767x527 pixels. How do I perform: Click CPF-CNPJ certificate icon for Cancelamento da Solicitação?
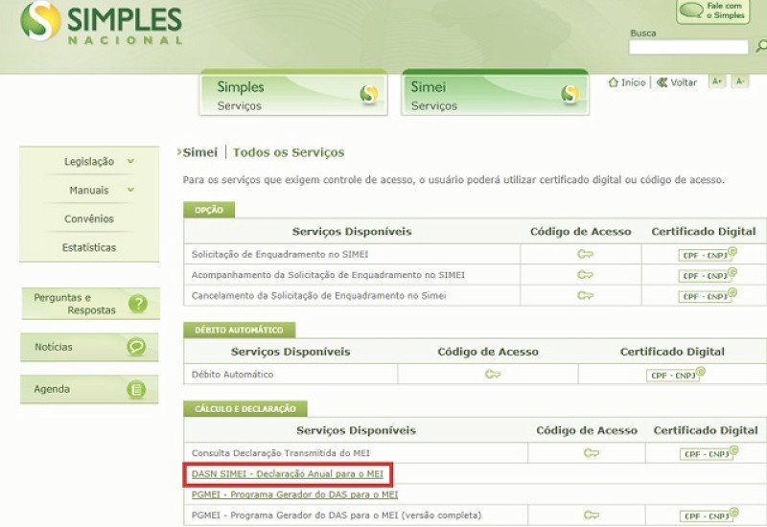708,296
